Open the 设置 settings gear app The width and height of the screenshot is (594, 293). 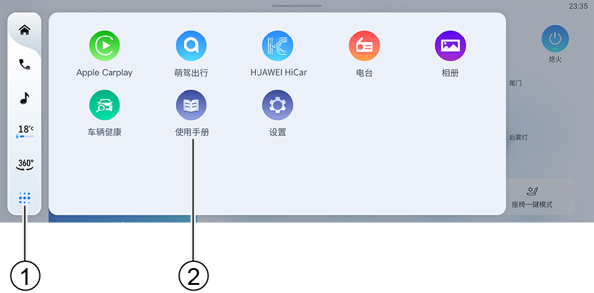click(278, 105)
